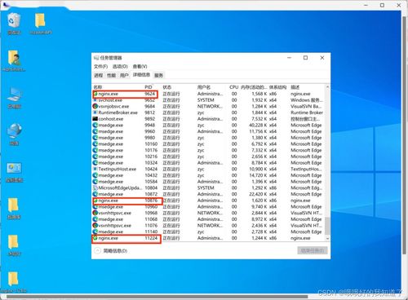Select the vsvnjobsvc.exe process icon
The image size is (408, 300).
[x=95, y=106]
